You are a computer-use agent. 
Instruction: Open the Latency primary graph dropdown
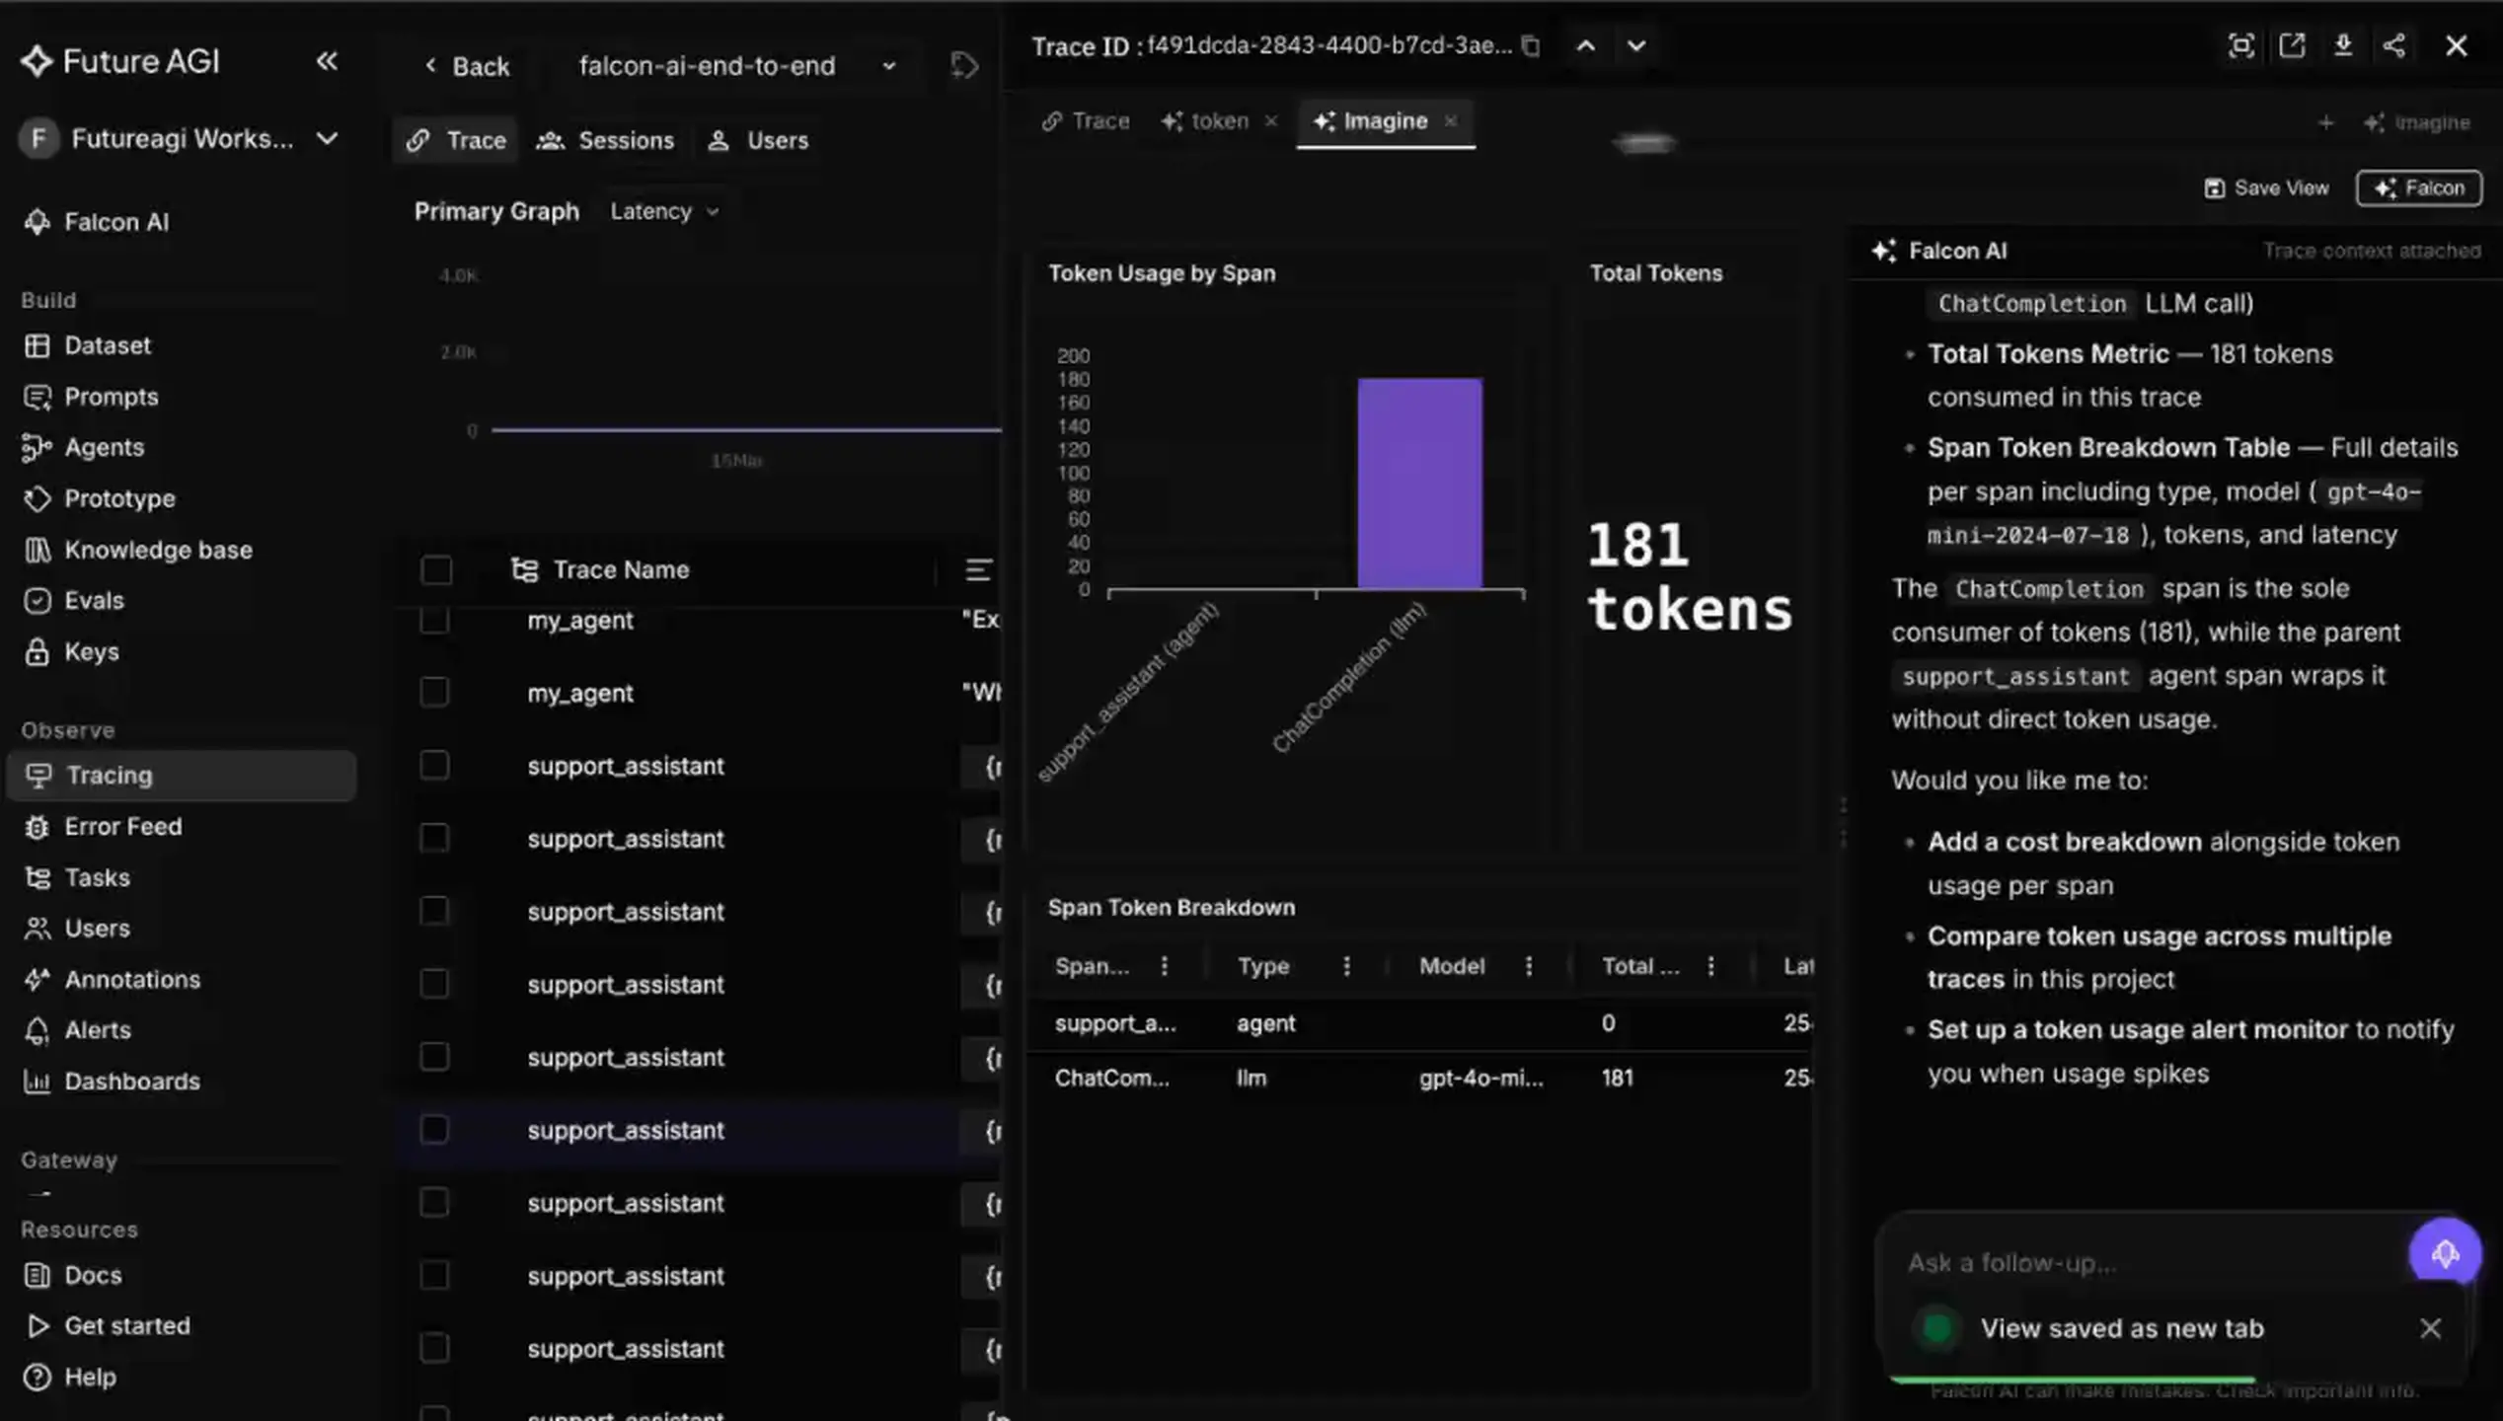click(x=664, y=211)
